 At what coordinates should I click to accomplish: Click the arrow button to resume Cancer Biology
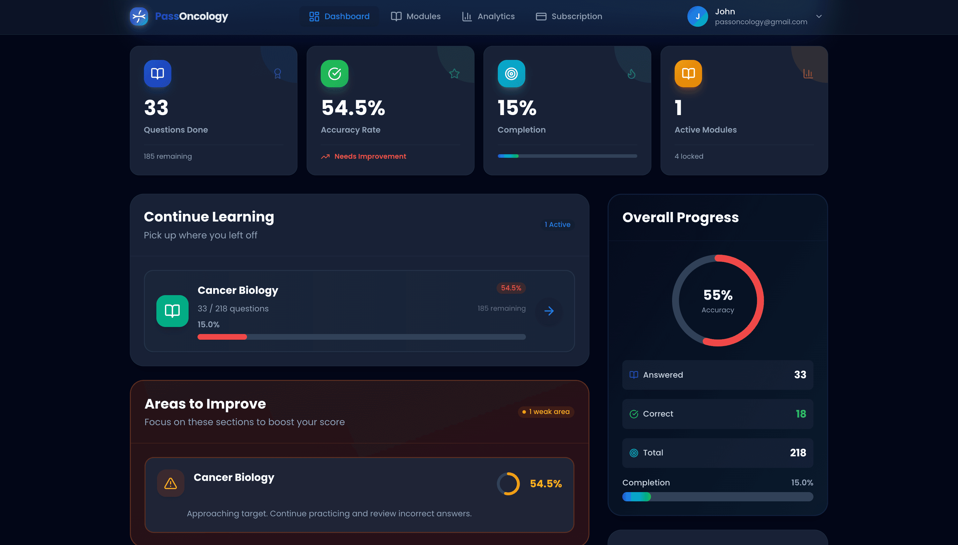click(549, 311)
